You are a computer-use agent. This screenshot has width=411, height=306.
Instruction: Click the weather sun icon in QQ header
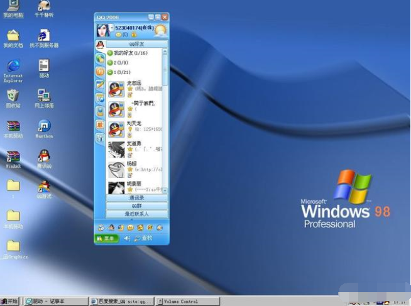pos(160,30)
